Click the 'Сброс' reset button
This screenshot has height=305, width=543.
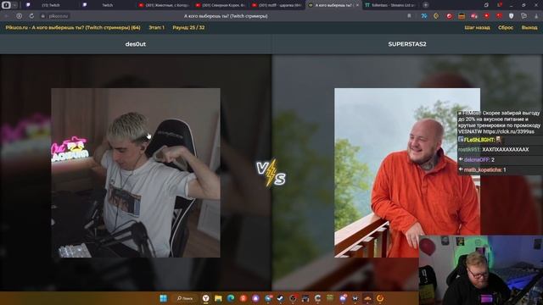pyautogui.click(x=506, y=28)
